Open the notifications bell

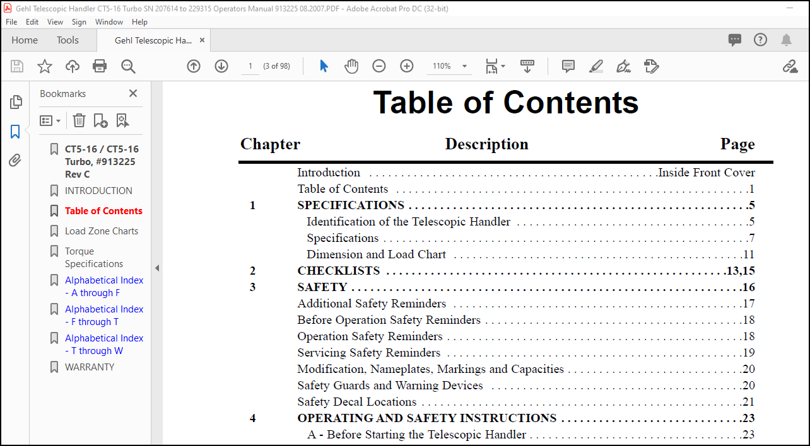click(x=786, y=40)
